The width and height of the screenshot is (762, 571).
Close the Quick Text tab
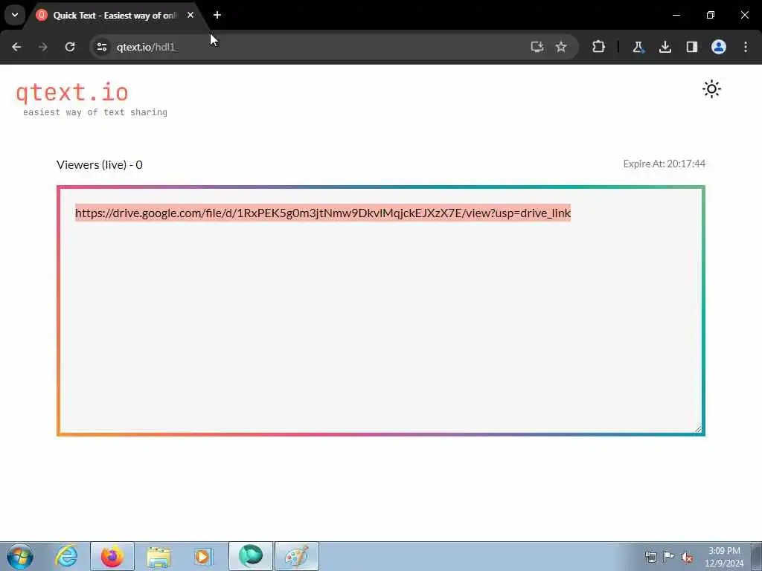click(x=190, y=15)
